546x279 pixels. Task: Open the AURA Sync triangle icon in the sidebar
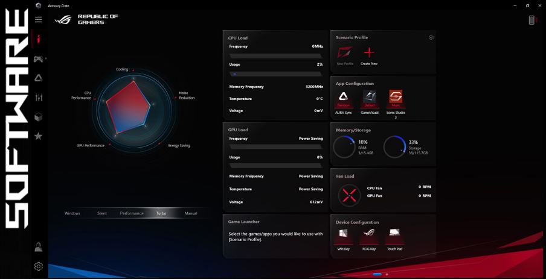(38, 78)
